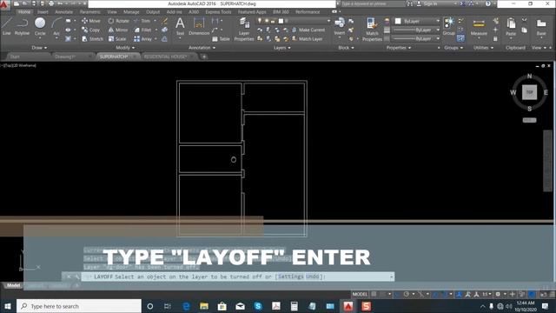556x313 pixels.
Task: Open Layer Properties manager
Action: click(244, 30)
